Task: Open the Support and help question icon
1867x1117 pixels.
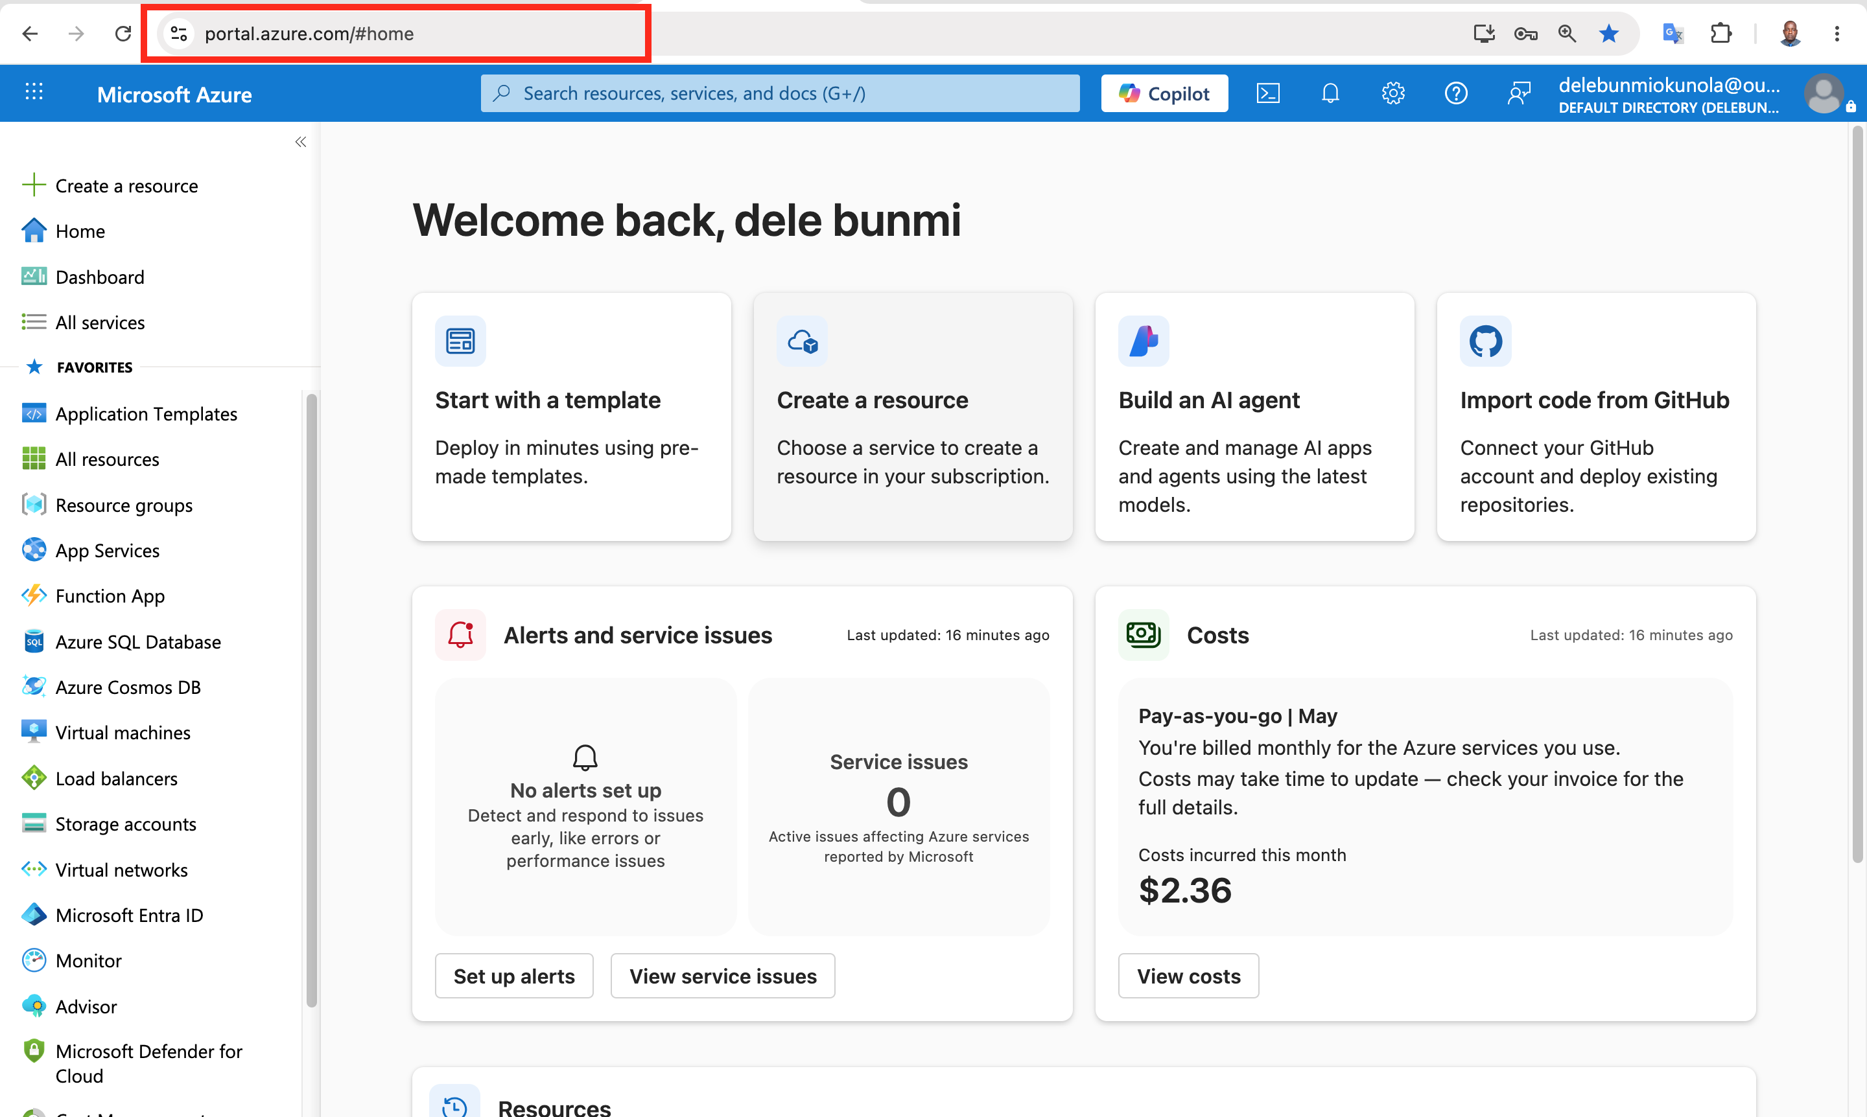Action: pos(1455,93)
